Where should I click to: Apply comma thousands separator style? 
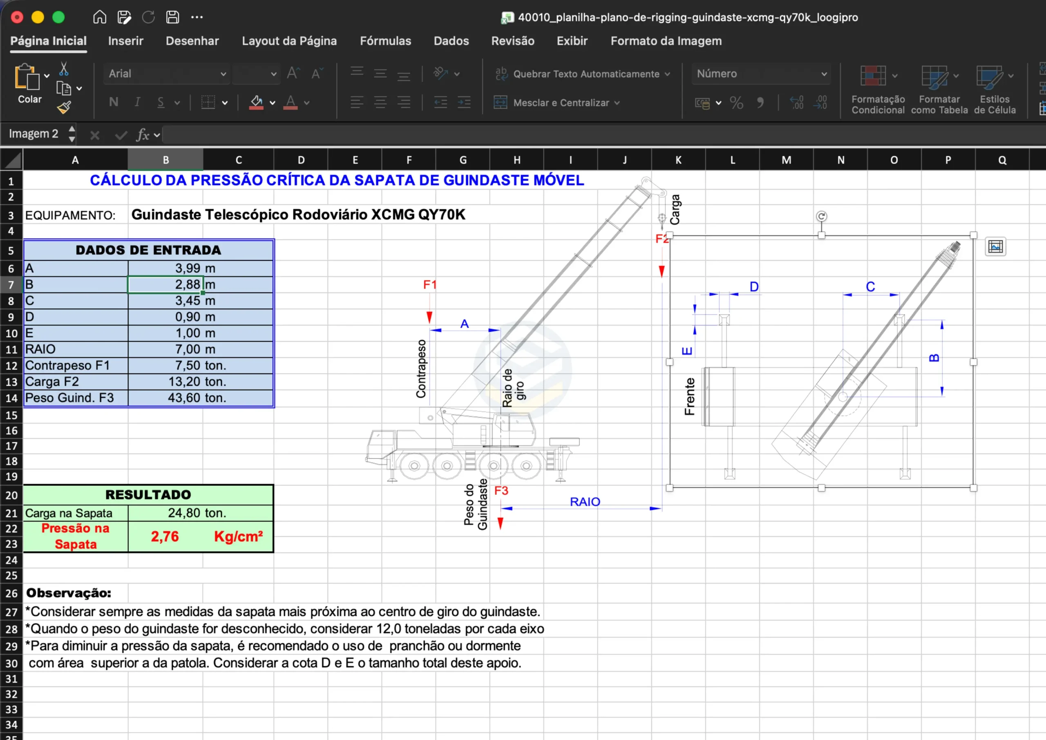[760, 103]
